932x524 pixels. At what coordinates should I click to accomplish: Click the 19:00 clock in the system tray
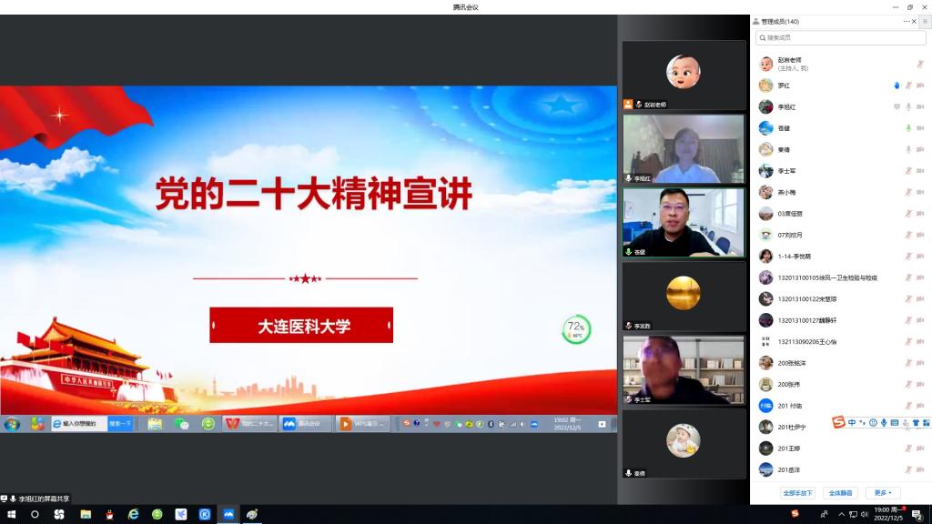tap(889, 514)
